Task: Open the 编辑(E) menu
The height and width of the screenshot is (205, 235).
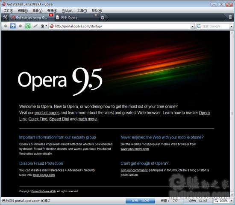Action: pyautogui.click(x=23, y=11)
